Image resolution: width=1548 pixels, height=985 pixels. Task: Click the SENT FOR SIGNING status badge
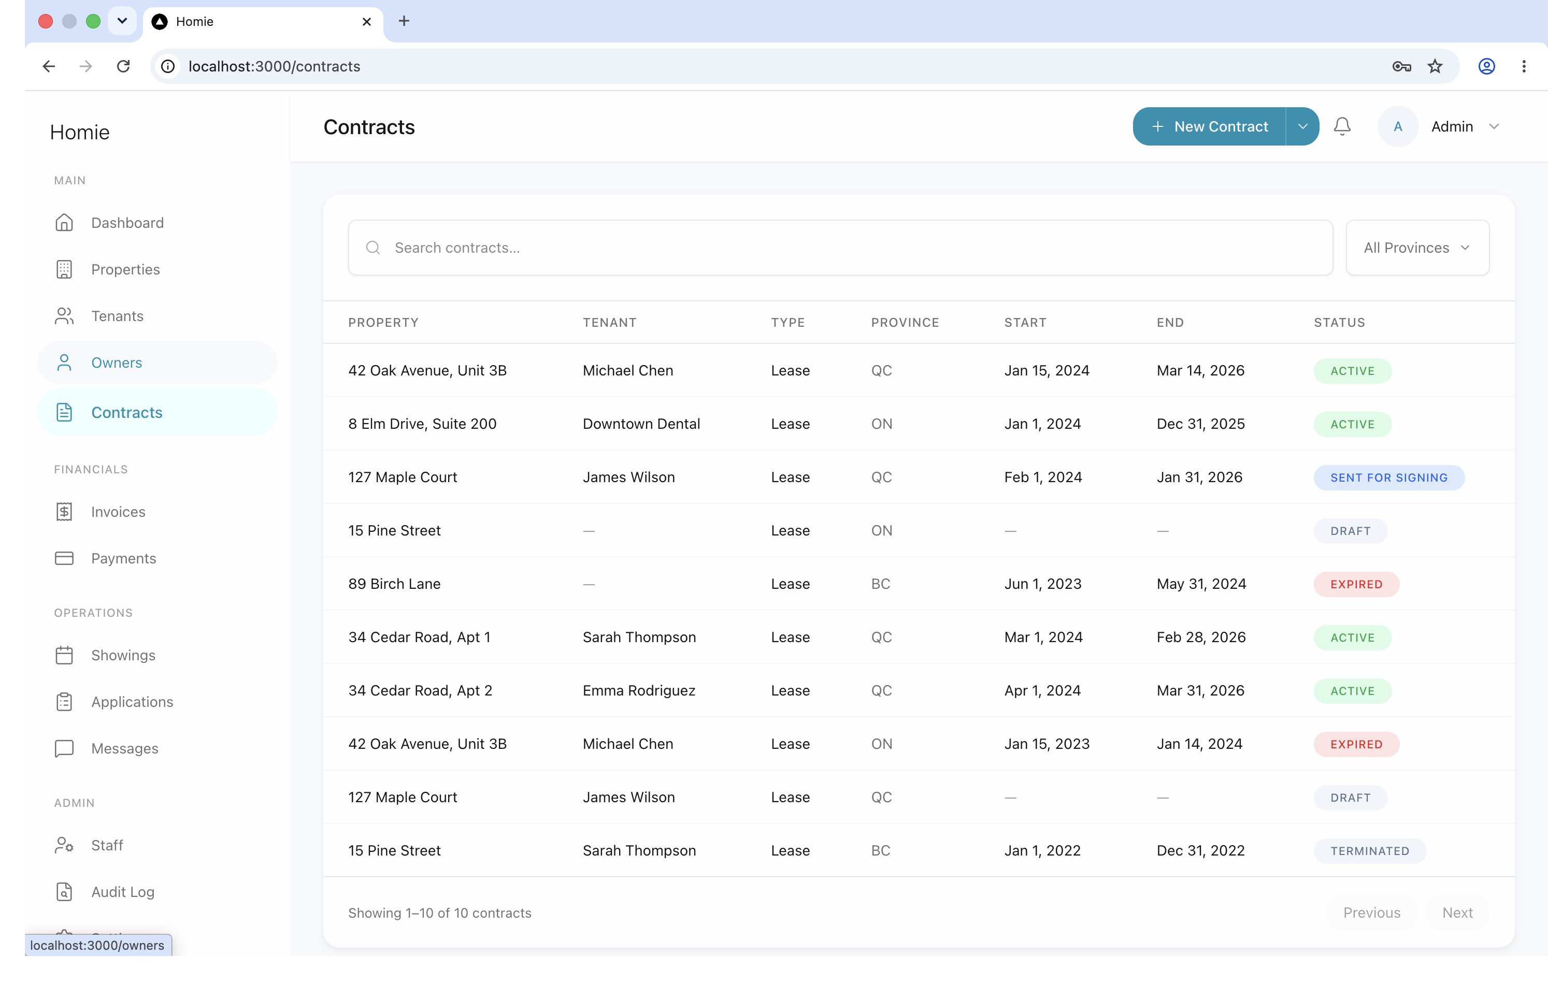coord(1388,477)
